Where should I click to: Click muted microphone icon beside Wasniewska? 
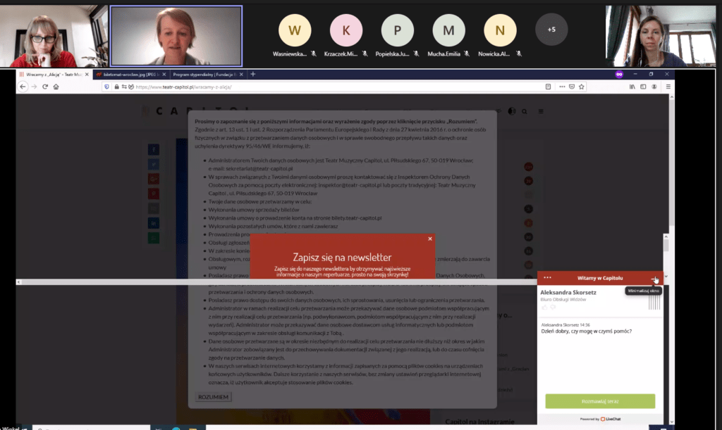coord(314,53)
